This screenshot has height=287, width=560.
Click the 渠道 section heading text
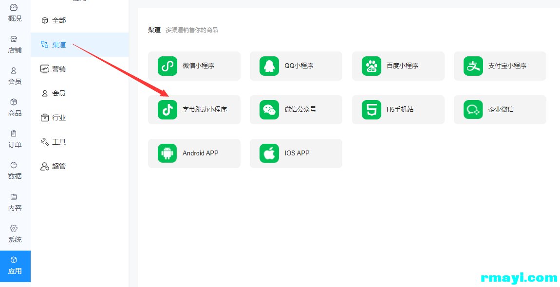click(x=154, y=30)
